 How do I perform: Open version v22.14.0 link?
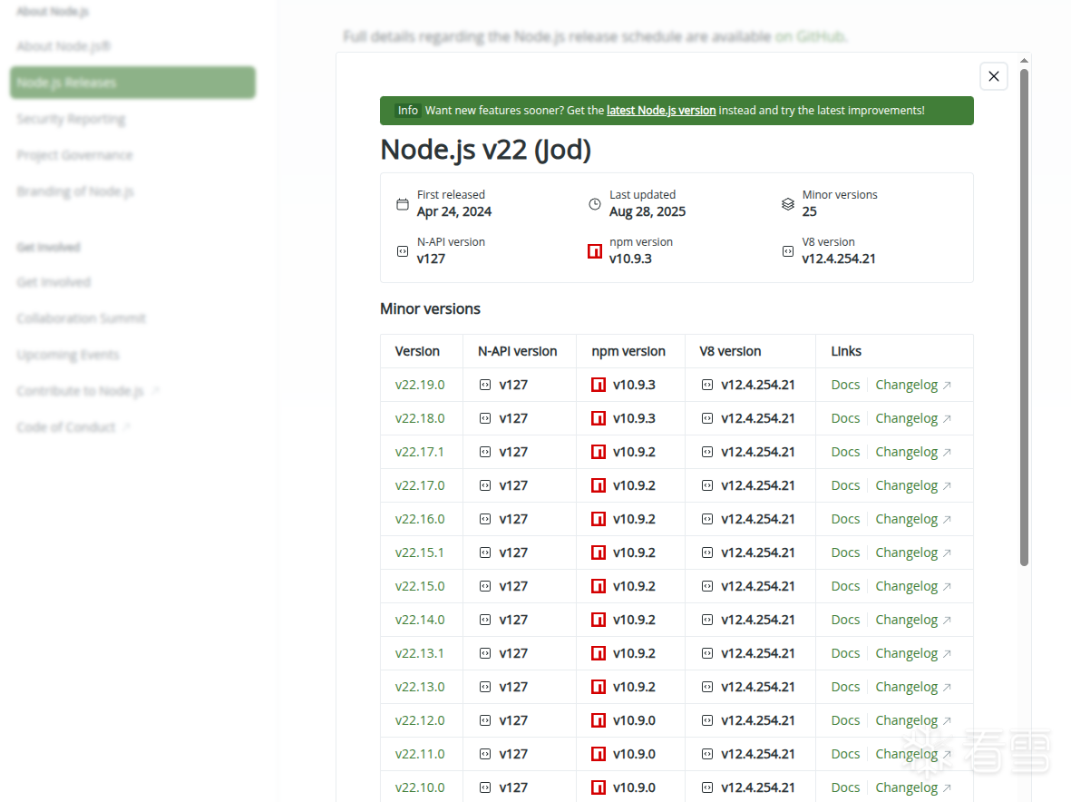click(419, 620)
